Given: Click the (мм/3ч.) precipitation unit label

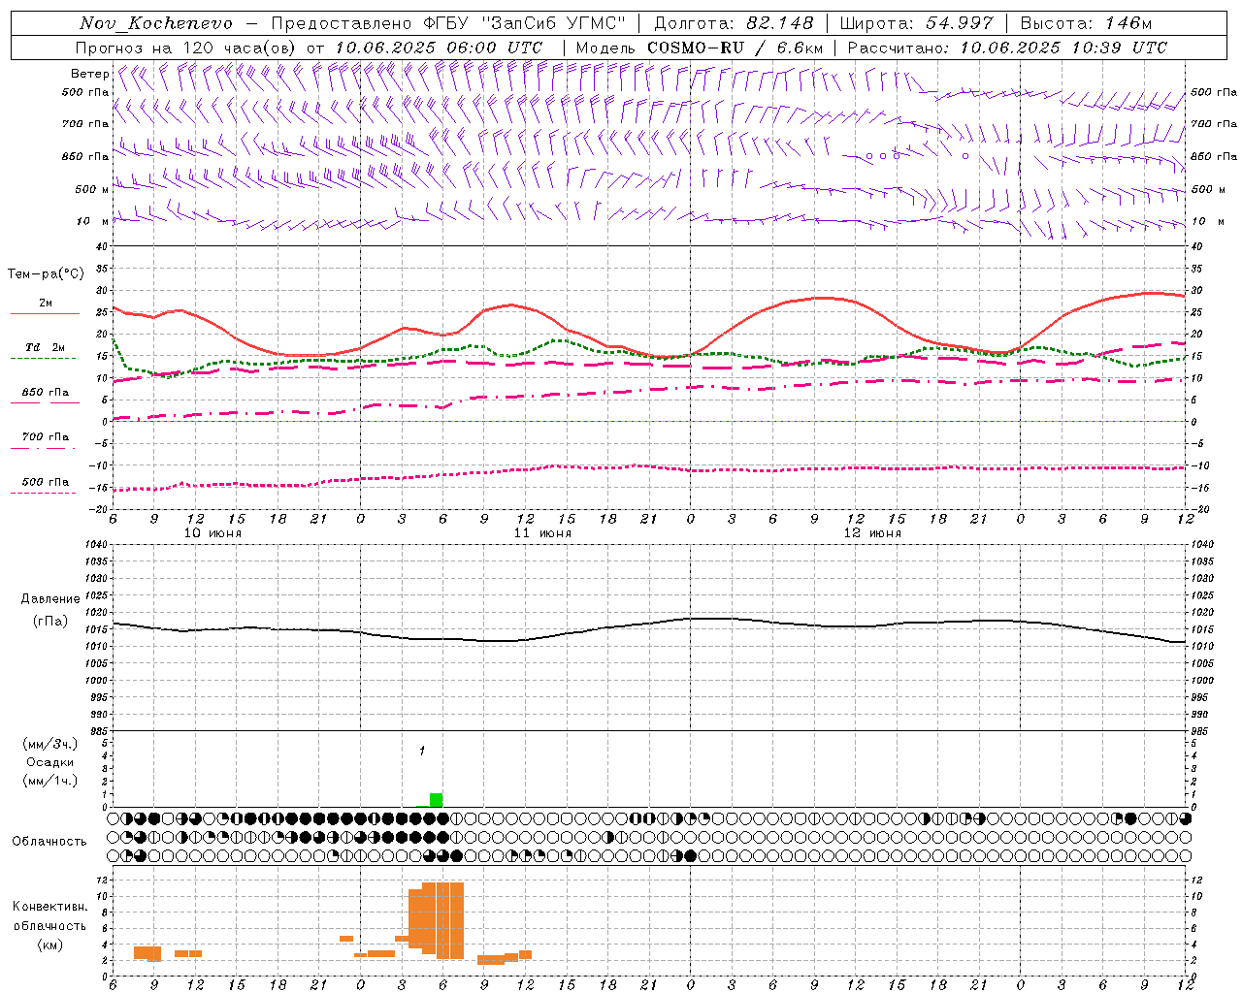Looking at the screenshot, I should click(x=50, y=744).
